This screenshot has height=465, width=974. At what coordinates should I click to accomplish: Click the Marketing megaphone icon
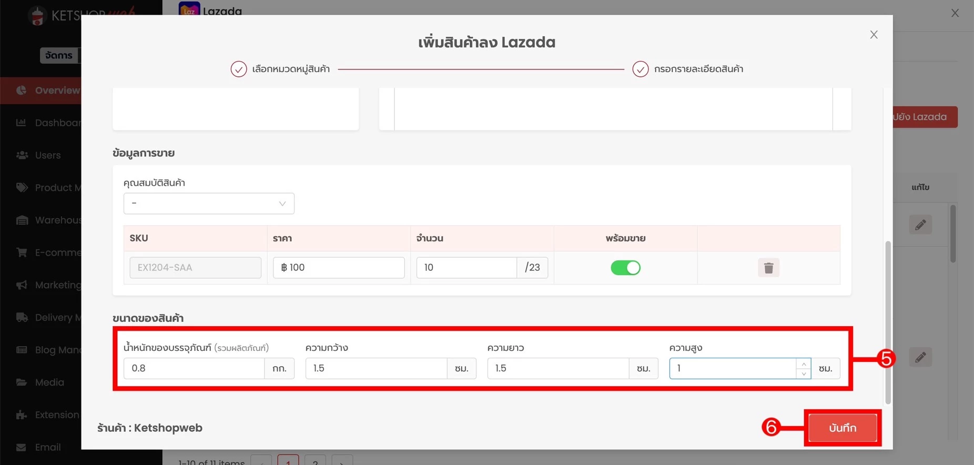(22, 285)
